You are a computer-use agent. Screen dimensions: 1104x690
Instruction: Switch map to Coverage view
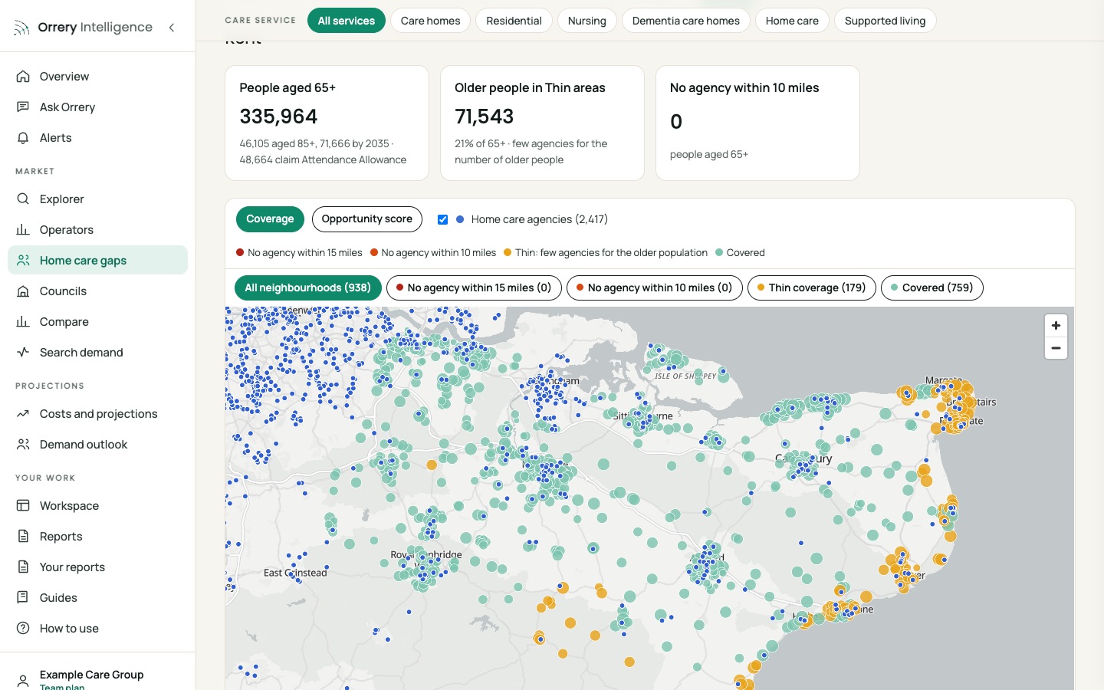click(x=270, y=219)
